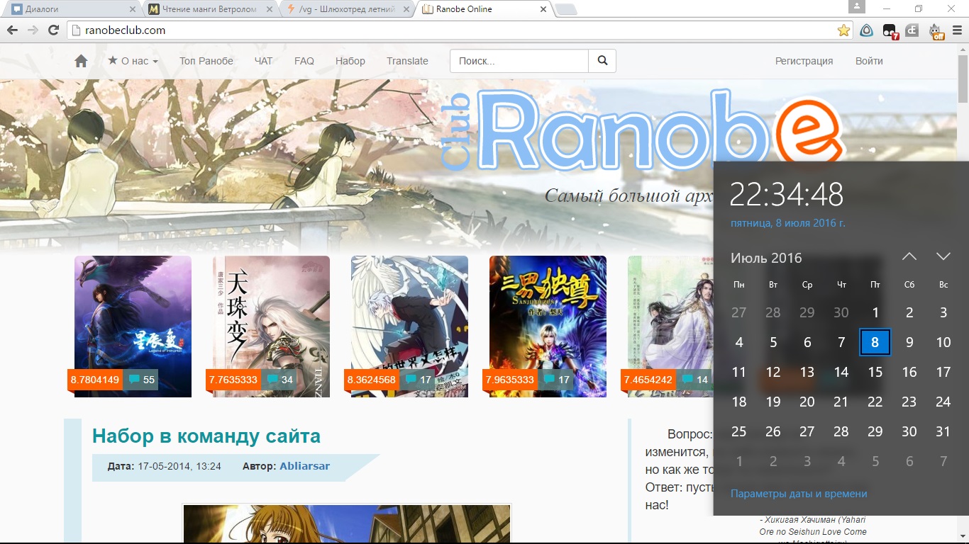969x544 pixels.
Task: Click the club Ranobe logo banner
Action: coord(642,131)
